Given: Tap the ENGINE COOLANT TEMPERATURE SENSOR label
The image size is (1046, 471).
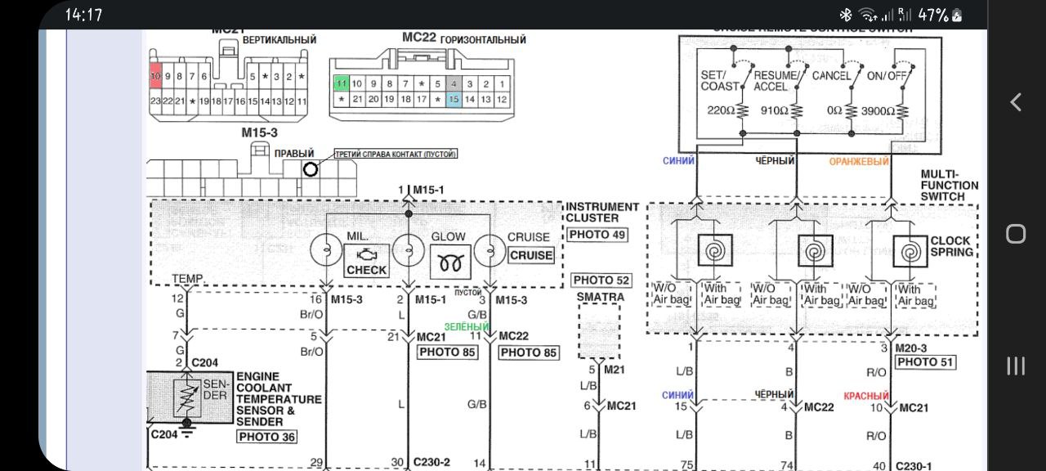Looking at the screenshot, I should pos(279,399).
